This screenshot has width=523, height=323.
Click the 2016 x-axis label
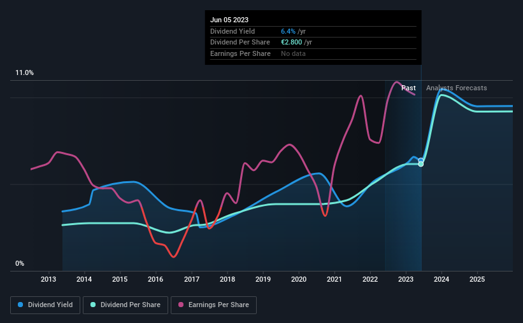click(x=155, y=279)
